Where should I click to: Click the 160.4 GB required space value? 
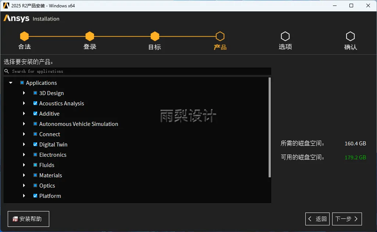[x=355, y=144]
